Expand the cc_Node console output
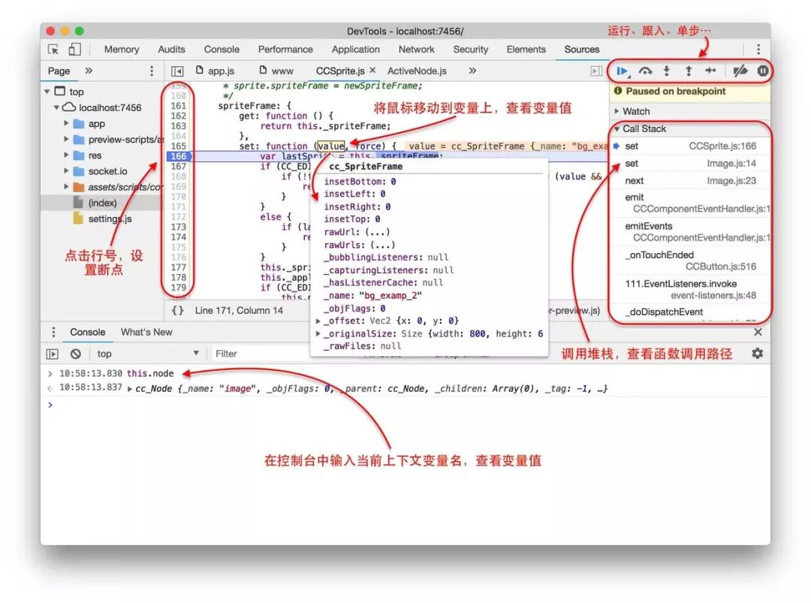The height and width of the screenshot is (603, 811). (129, 389)
